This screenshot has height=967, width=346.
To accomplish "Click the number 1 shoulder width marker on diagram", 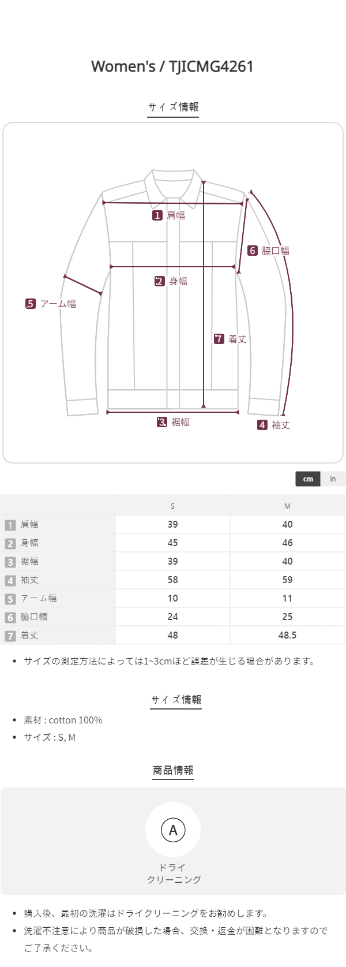I will [x=157, y=215].
